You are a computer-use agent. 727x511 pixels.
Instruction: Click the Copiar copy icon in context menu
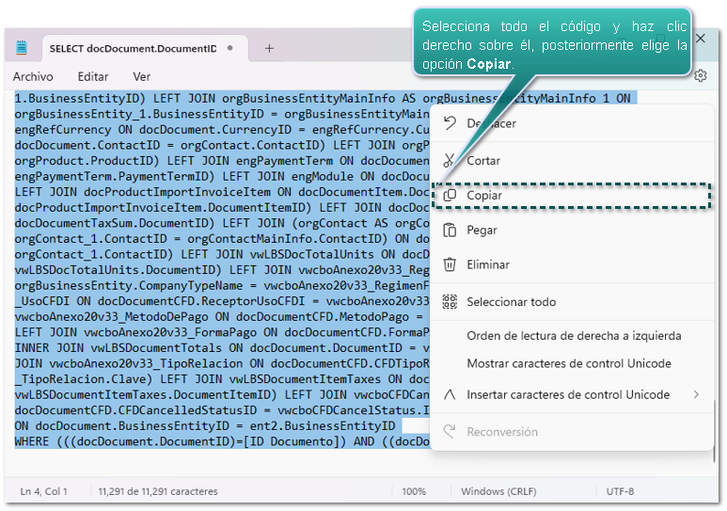tap(450, 195)
